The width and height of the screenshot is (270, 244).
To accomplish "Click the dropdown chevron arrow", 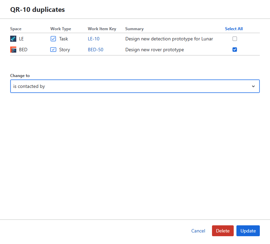I will (x=253, y=86).
